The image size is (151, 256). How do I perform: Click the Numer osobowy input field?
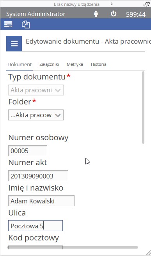[28, 151]
